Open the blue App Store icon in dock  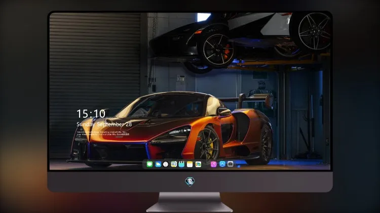pos(222,164)
